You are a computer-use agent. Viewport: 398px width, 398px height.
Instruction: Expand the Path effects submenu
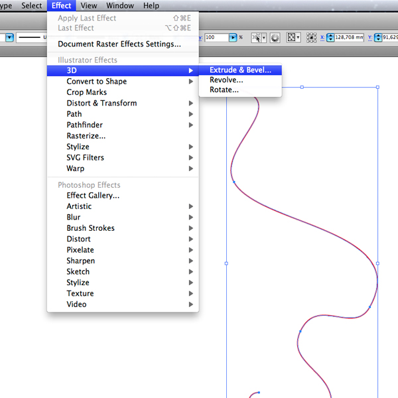click(x=123, y=114)
